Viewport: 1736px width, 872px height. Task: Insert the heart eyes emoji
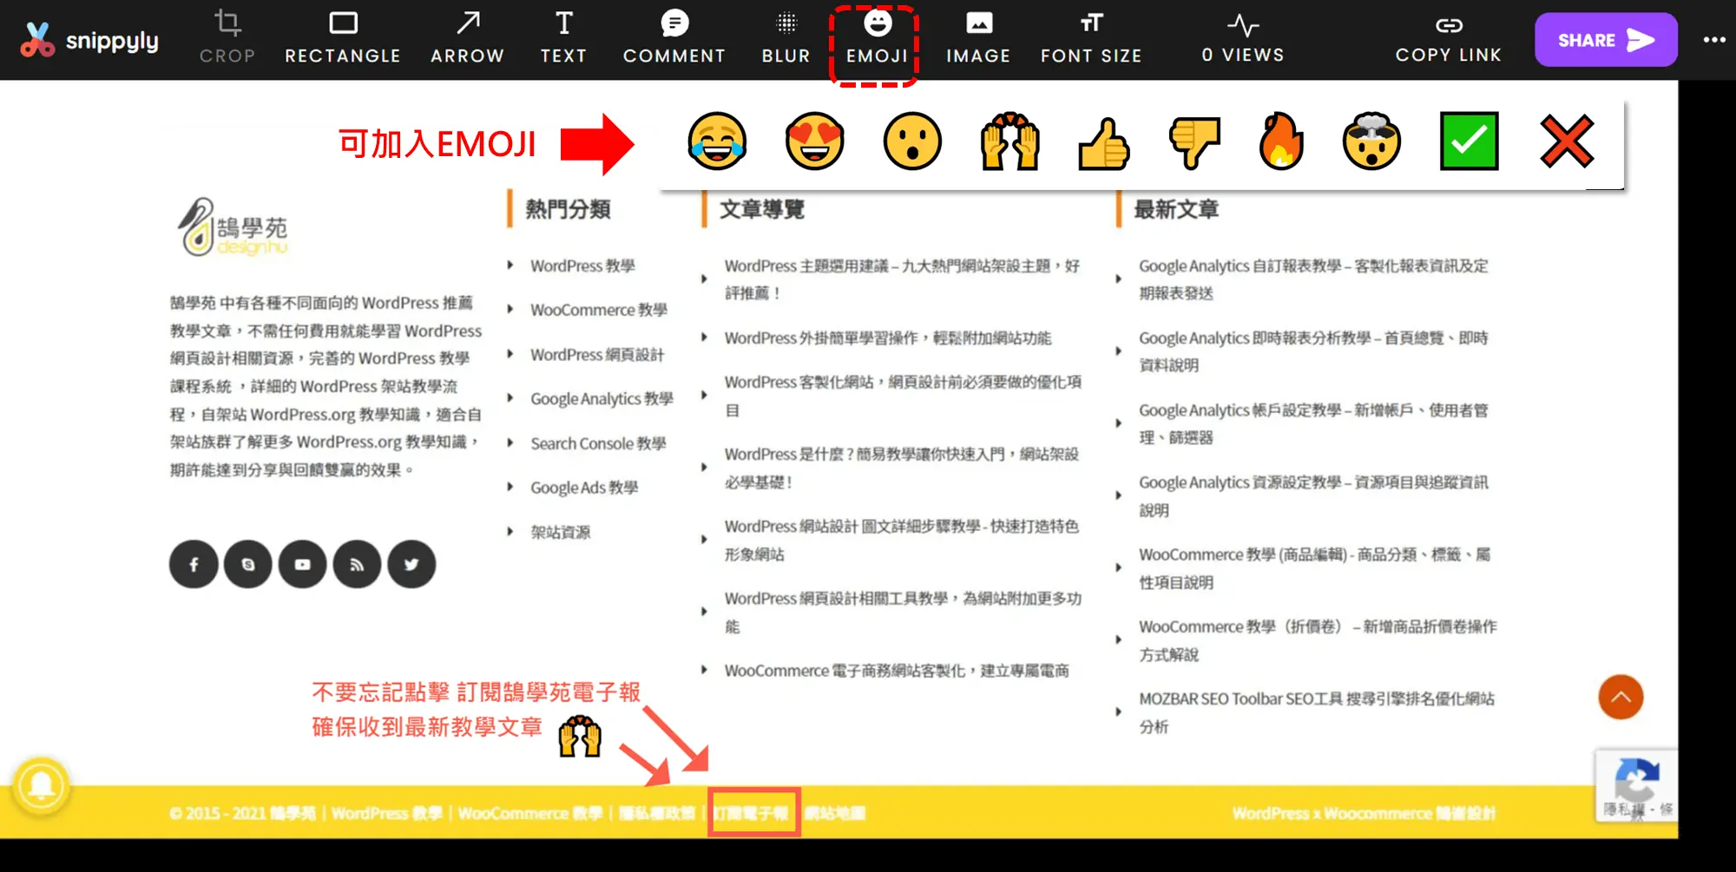(x=814, y=141)
